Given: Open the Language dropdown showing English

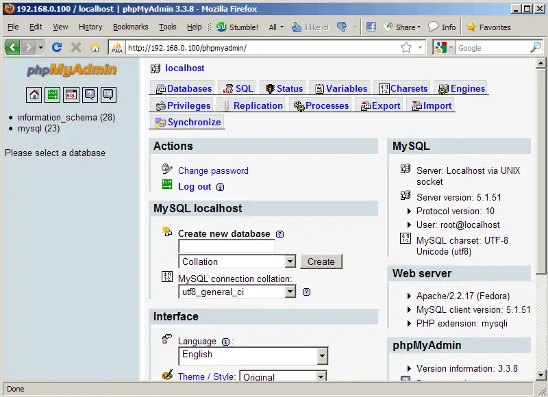Looking at the screenshot, I should click(253, 356).
